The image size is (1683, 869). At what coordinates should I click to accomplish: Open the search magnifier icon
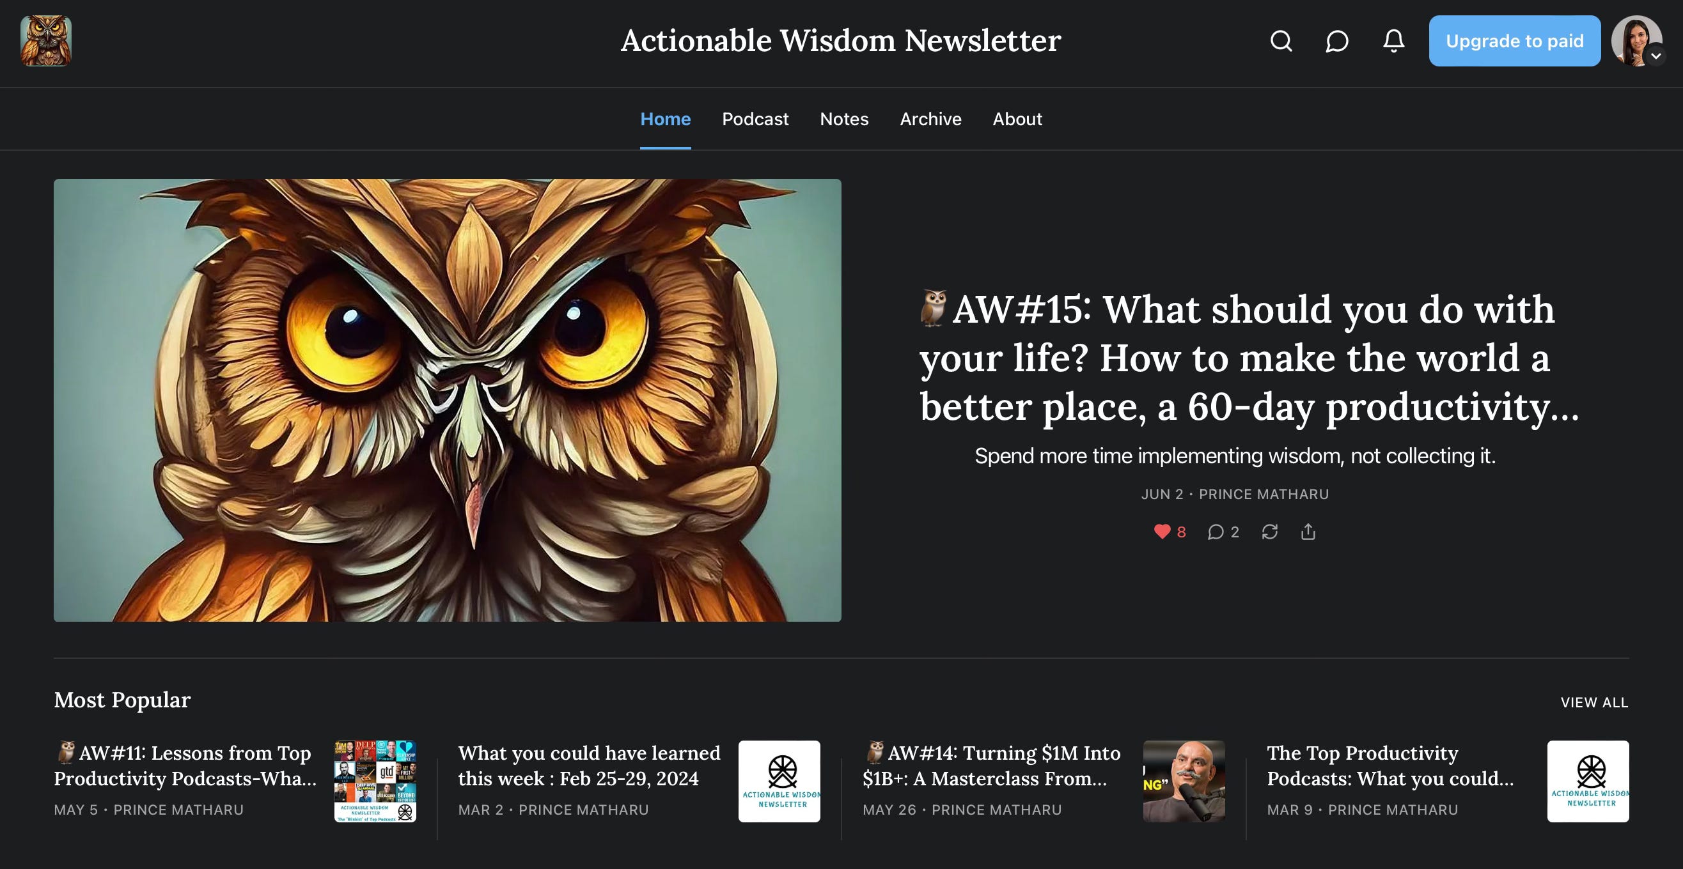click(x=1281, y=41)
